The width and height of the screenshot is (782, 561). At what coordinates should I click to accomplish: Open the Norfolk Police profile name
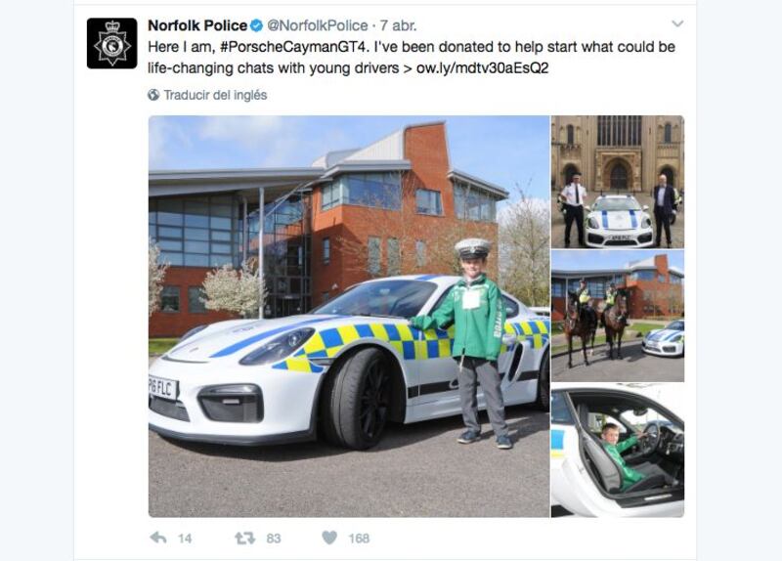197,25
